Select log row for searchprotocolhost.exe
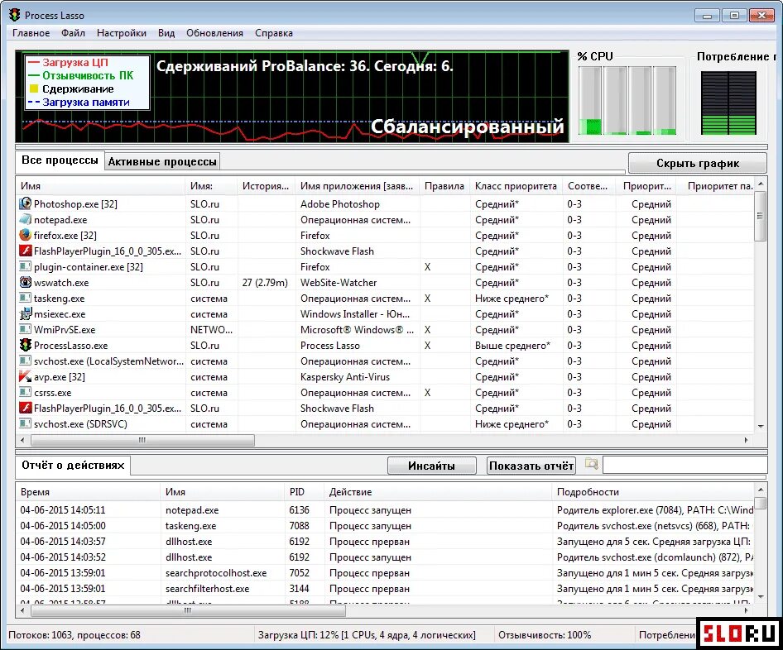783x650 pixels. (x=385, y=573)
